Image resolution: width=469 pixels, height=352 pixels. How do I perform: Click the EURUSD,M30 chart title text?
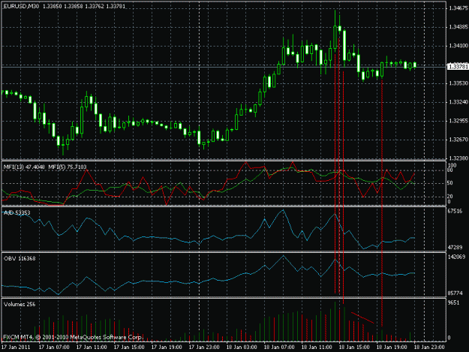coord(21,6)
